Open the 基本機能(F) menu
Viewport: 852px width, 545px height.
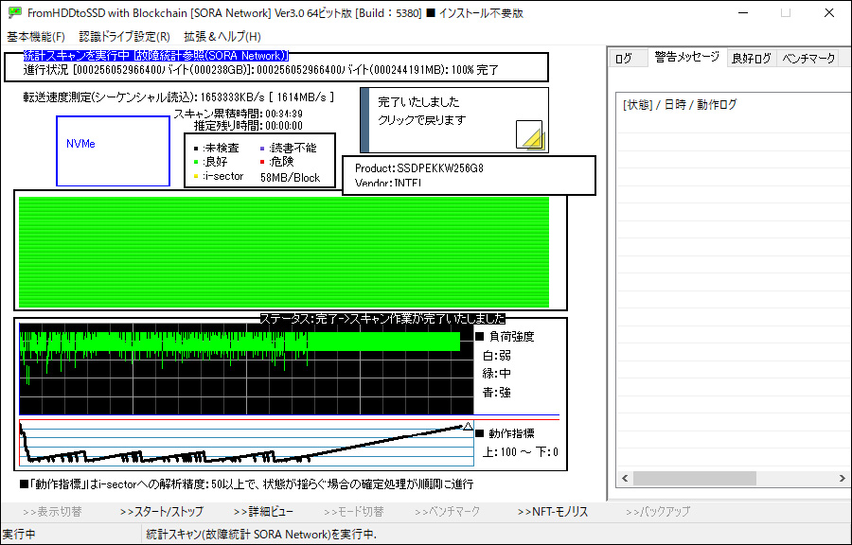[x=36, y=36]
